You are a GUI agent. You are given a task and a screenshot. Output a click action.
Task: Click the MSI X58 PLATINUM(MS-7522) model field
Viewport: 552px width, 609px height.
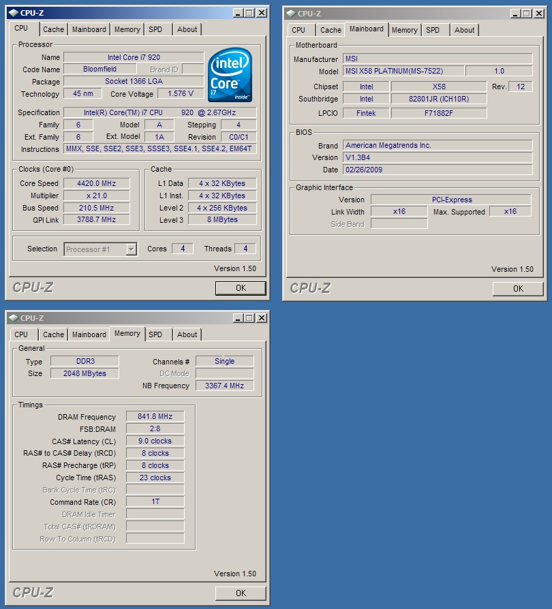(403, 71)
